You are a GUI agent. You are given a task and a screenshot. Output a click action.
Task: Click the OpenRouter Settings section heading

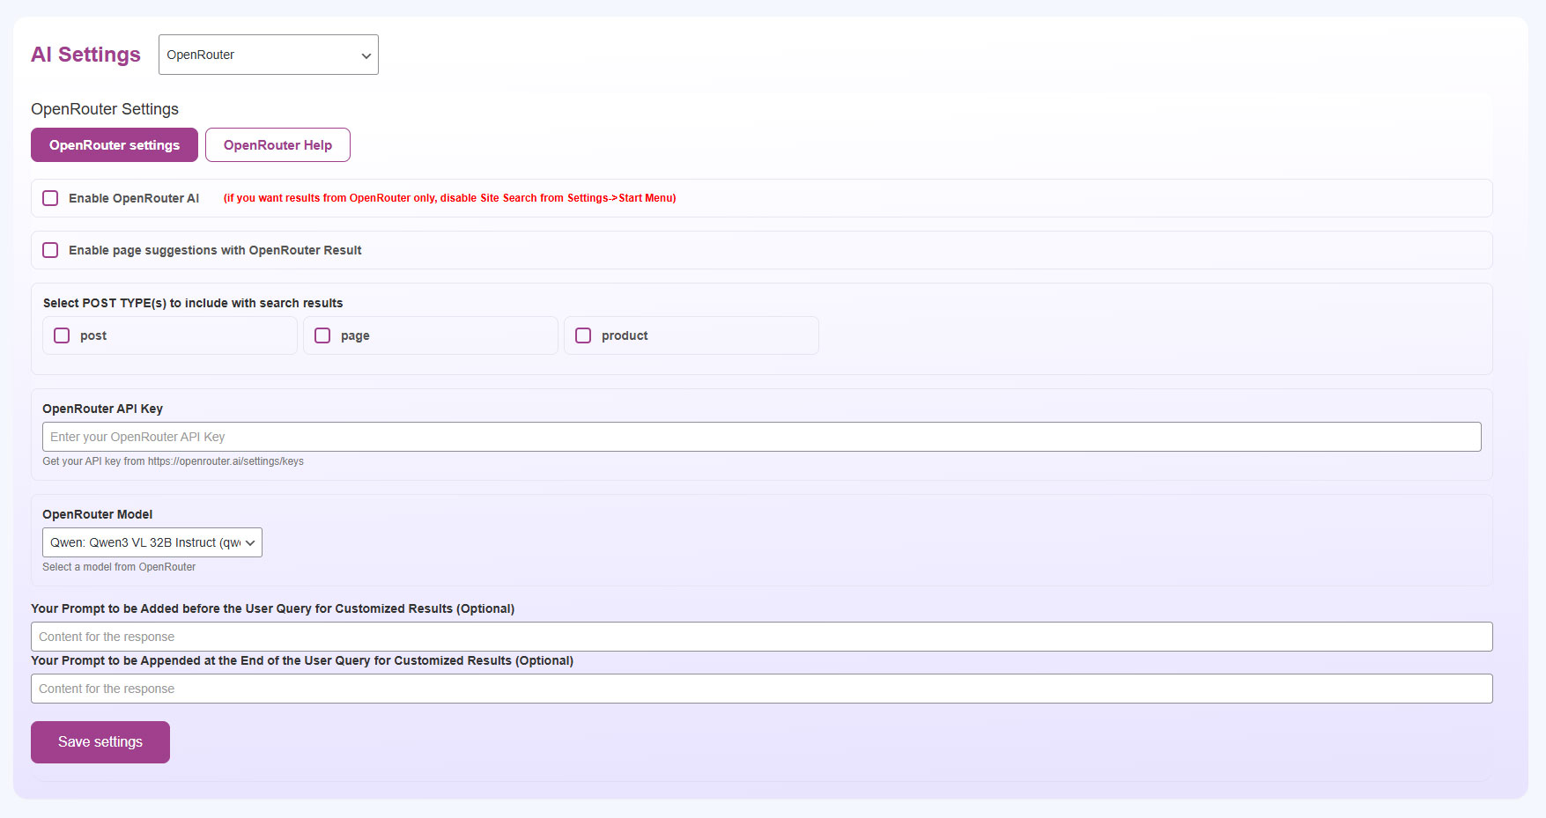click(105, 109)
